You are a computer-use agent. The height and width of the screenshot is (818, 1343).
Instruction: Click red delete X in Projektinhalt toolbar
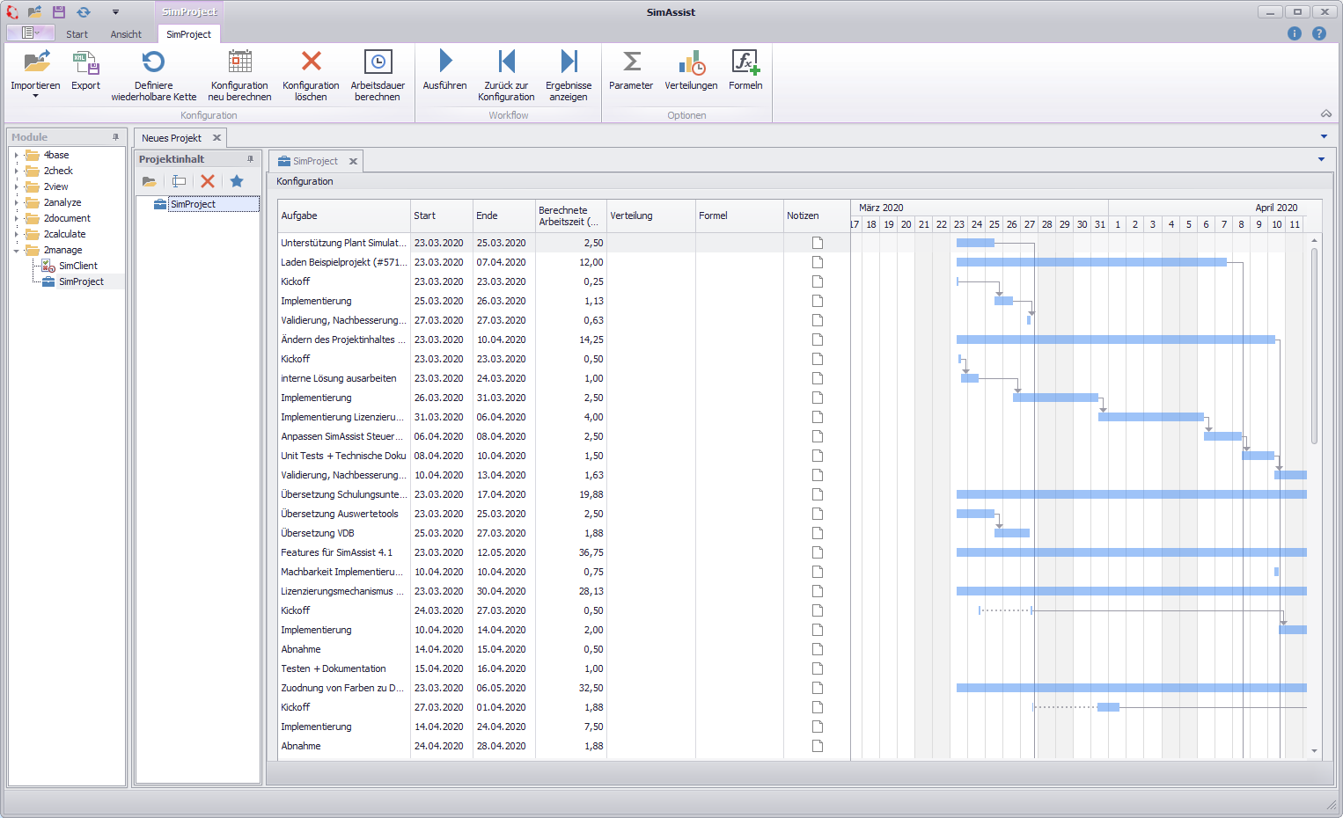(208, 181)
